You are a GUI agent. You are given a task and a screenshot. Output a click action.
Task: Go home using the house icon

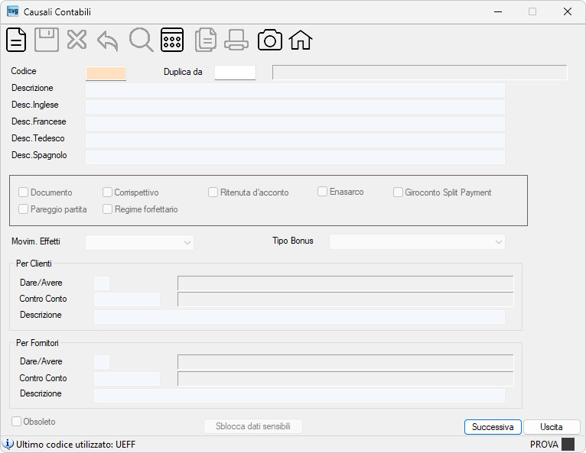[301, 40]
